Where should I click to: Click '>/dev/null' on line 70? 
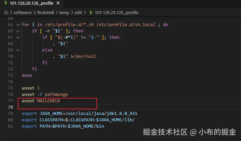[83, 56]
